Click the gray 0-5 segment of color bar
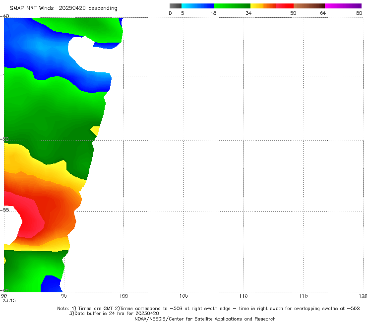 (176, 6)
